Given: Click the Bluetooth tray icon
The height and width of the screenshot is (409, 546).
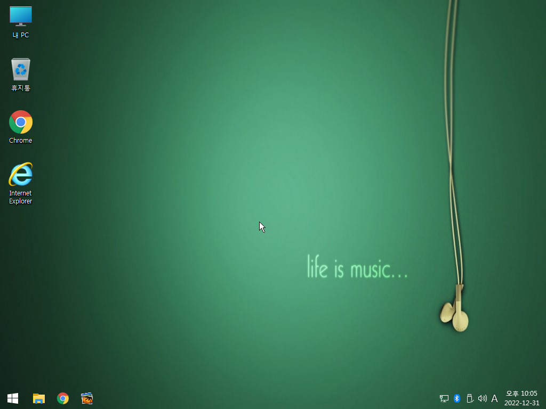Looking at the screenshot, I should 457,398.
